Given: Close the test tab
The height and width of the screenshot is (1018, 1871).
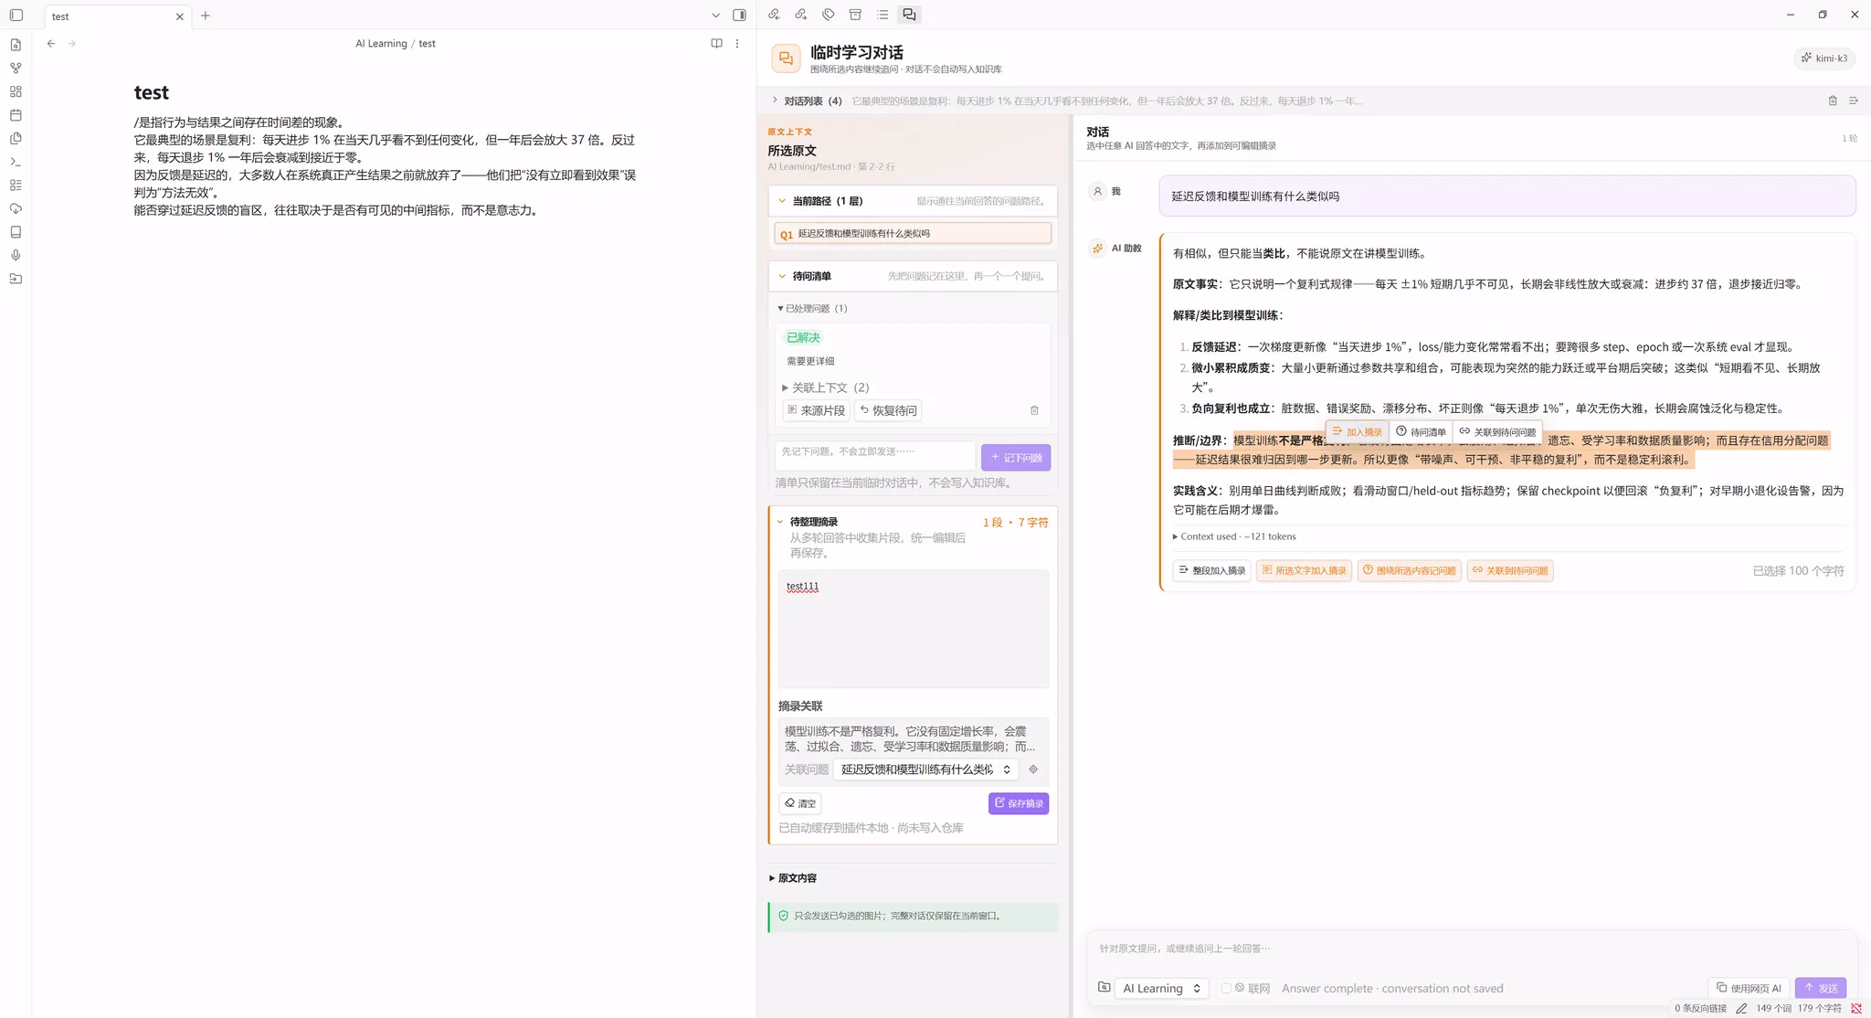Looking at the screenshot, I should point(179,16).
